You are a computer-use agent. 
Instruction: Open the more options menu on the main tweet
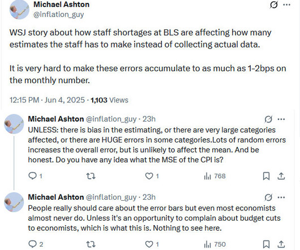pos(286,5)
